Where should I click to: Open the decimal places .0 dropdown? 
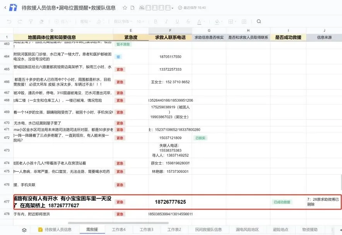click(x=101, y=21)
